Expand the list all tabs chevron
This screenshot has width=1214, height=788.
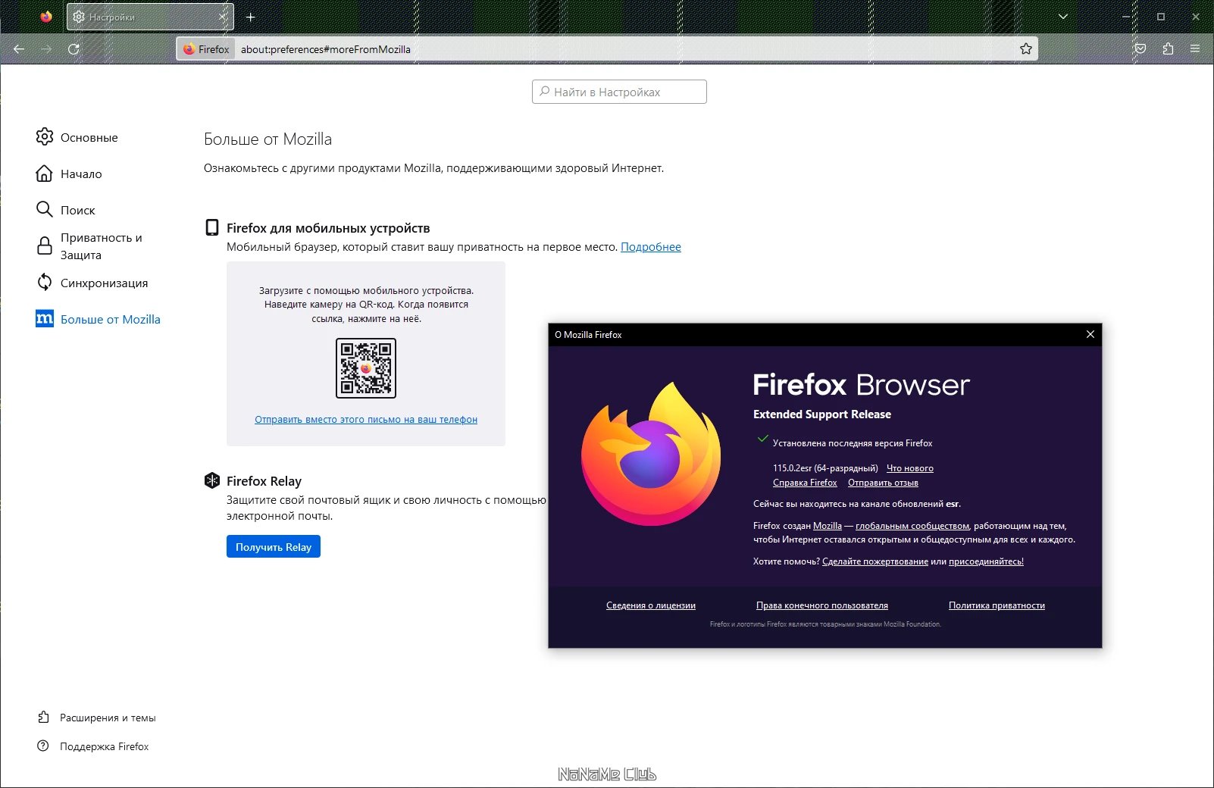(x=1063, y=17)
